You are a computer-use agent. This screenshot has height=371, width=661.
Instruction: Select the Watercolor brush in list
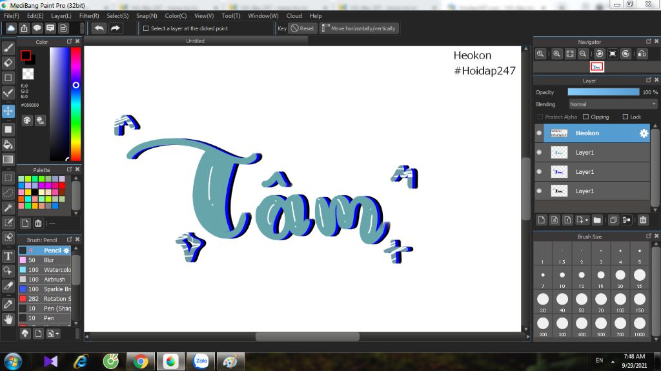coord(45,270)
